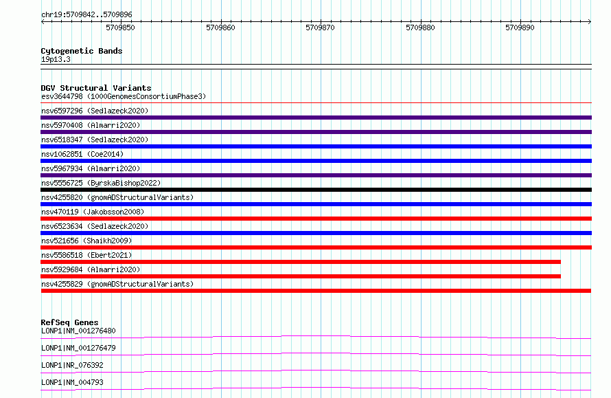Select variant label nsv5556725 (ByrskaBishop2022)
The width and height of the screenshot is (611, 398).
point(101,183)
